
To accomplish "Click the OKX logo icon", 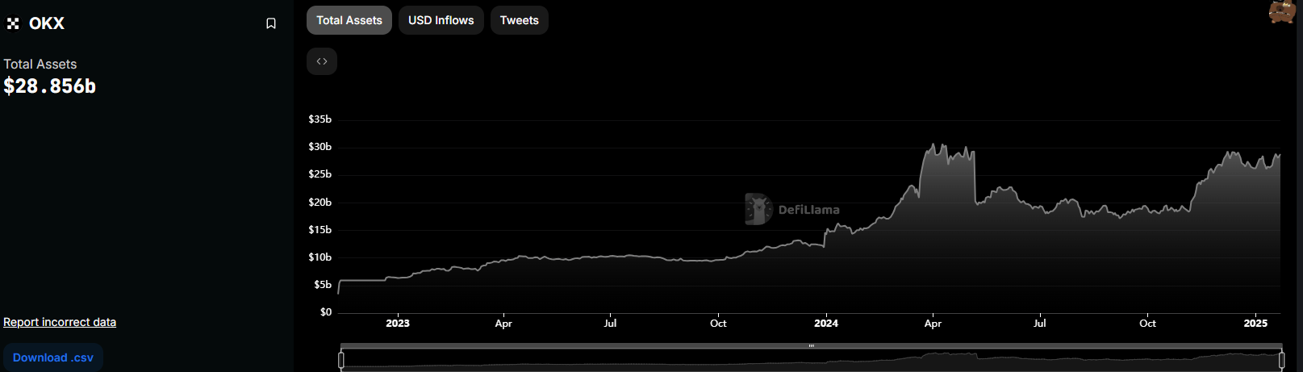I will pos(13,23).
